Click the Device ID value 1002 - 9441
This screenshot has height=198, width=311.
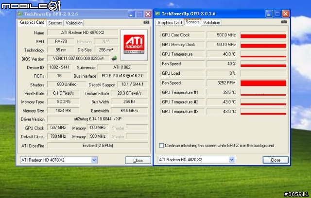point(59,67)
